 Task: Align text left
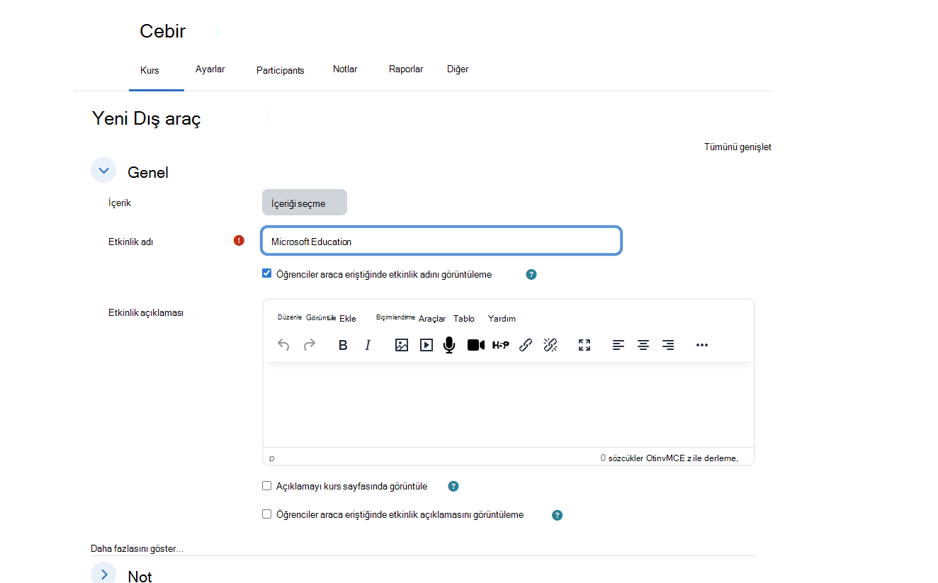pos(618,345)
